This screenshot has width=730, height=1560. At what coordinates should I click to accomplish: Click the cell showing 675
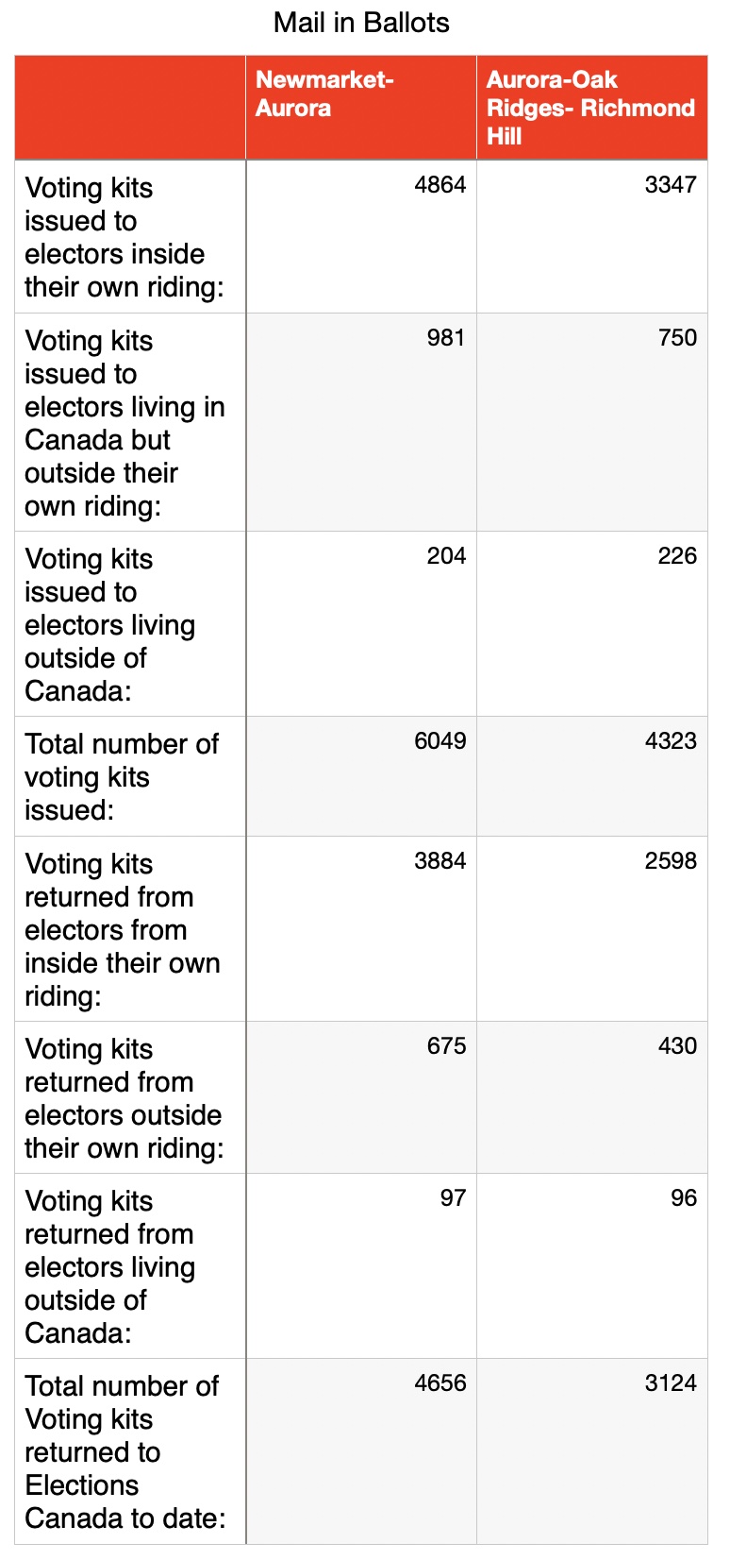pyautogui.click(x=361, y=1097)
